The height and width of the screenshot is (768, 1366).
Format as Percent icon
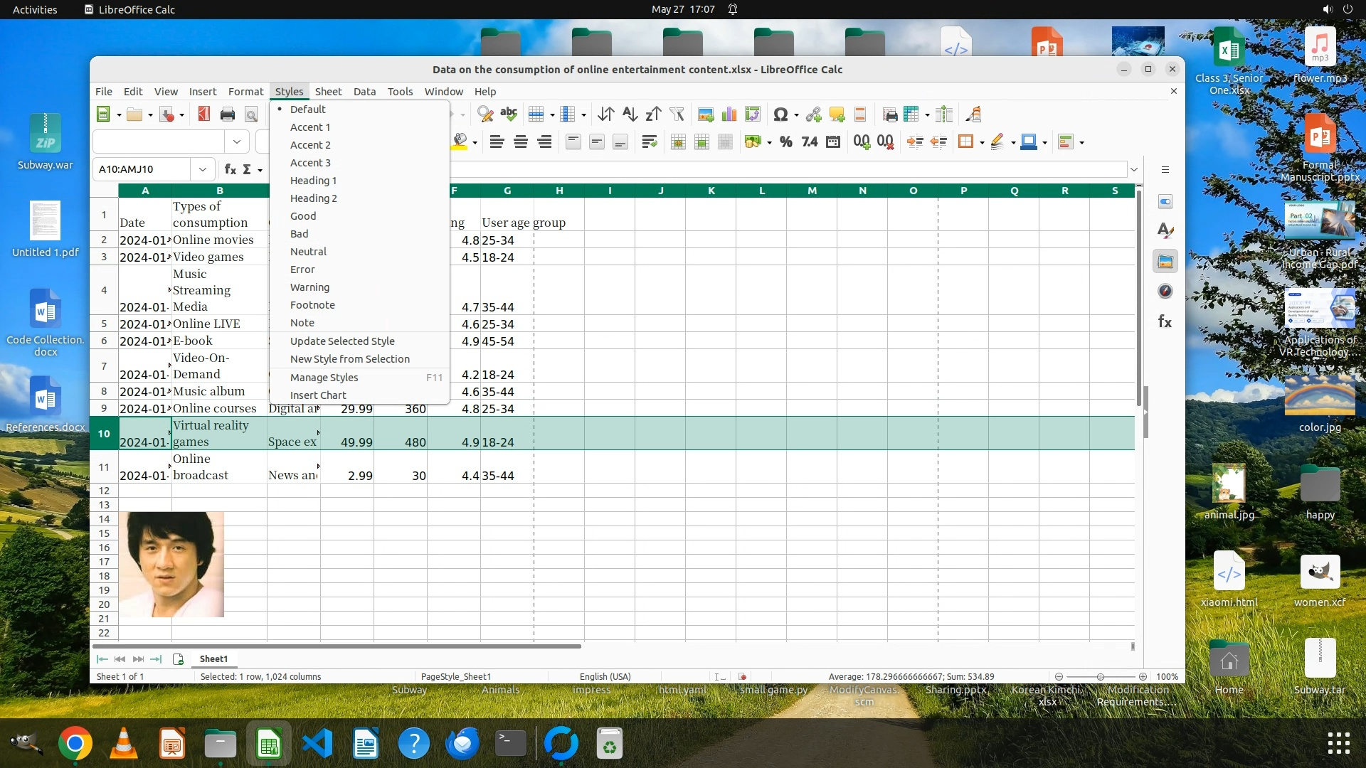pos(785,142)
